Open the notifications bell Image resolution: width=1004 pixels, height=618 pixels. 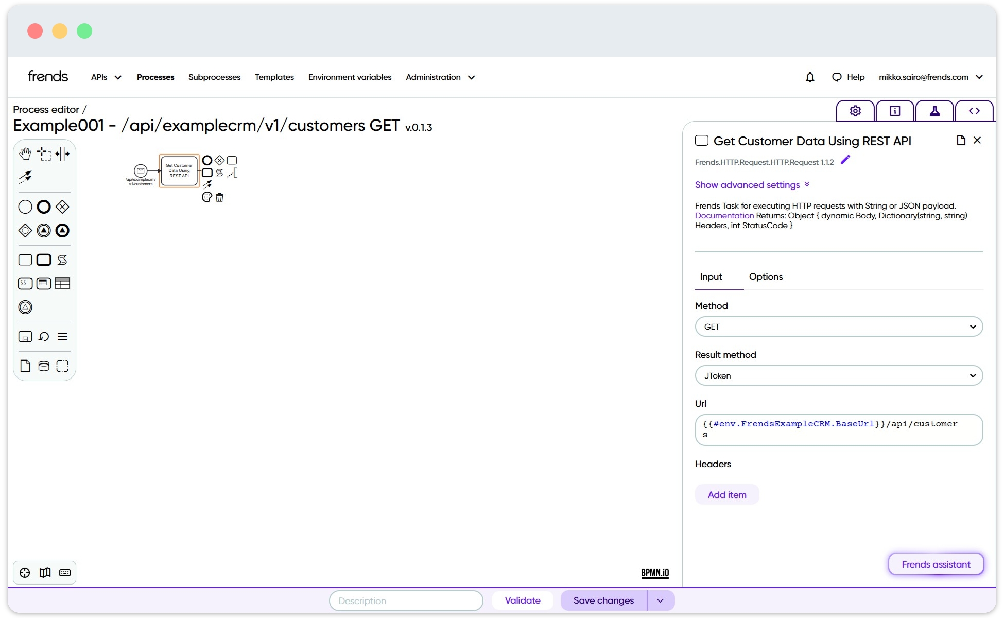(810, 77)
